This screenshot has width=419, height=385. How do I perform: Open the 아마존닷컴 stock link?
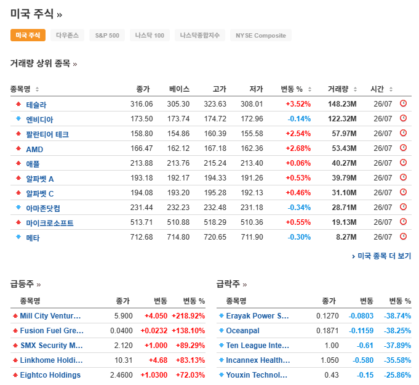coord(43,208)
